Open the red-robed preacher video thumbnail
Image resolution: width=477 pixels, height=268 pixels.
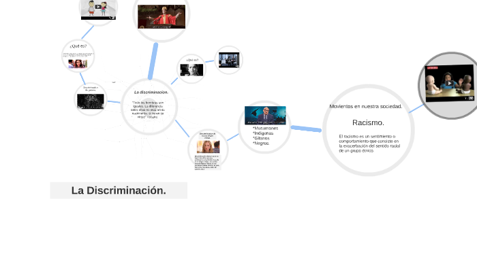pyautogui.click(x=161, y=17)
